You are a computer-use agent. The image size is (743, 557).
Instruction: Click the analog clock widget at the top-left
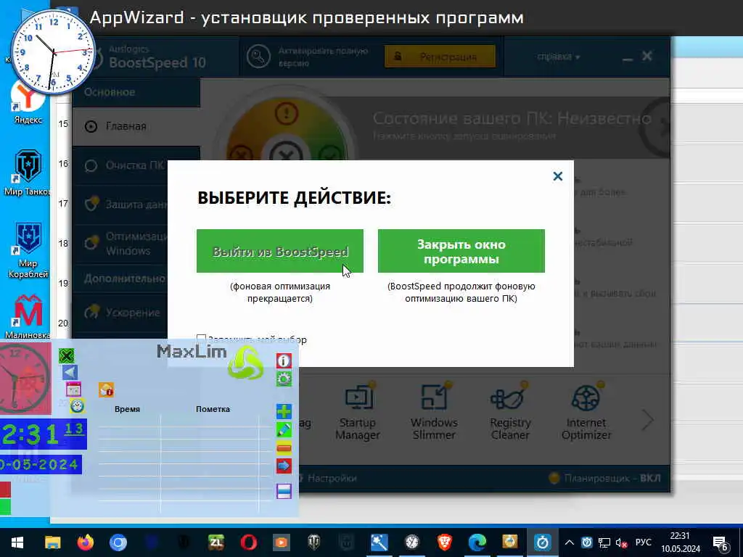point(53,52)
